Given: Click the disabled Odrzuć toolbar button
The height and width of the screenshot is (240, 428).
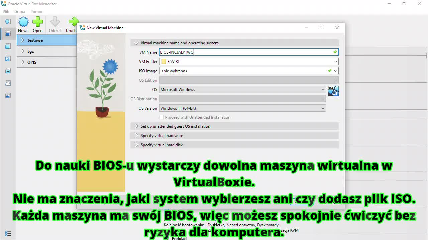Looking at the screenshot, I should 55,24.
